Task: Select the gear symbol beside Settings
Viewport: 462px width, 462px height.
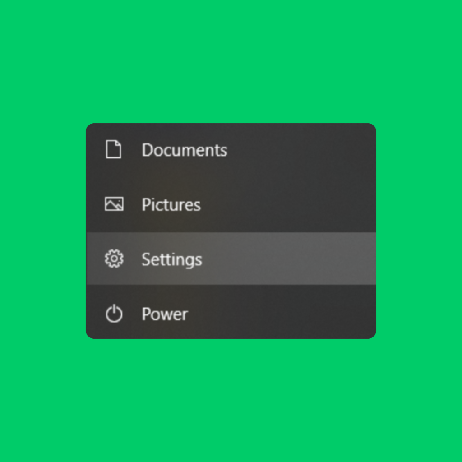Action: tap(114, 259)
